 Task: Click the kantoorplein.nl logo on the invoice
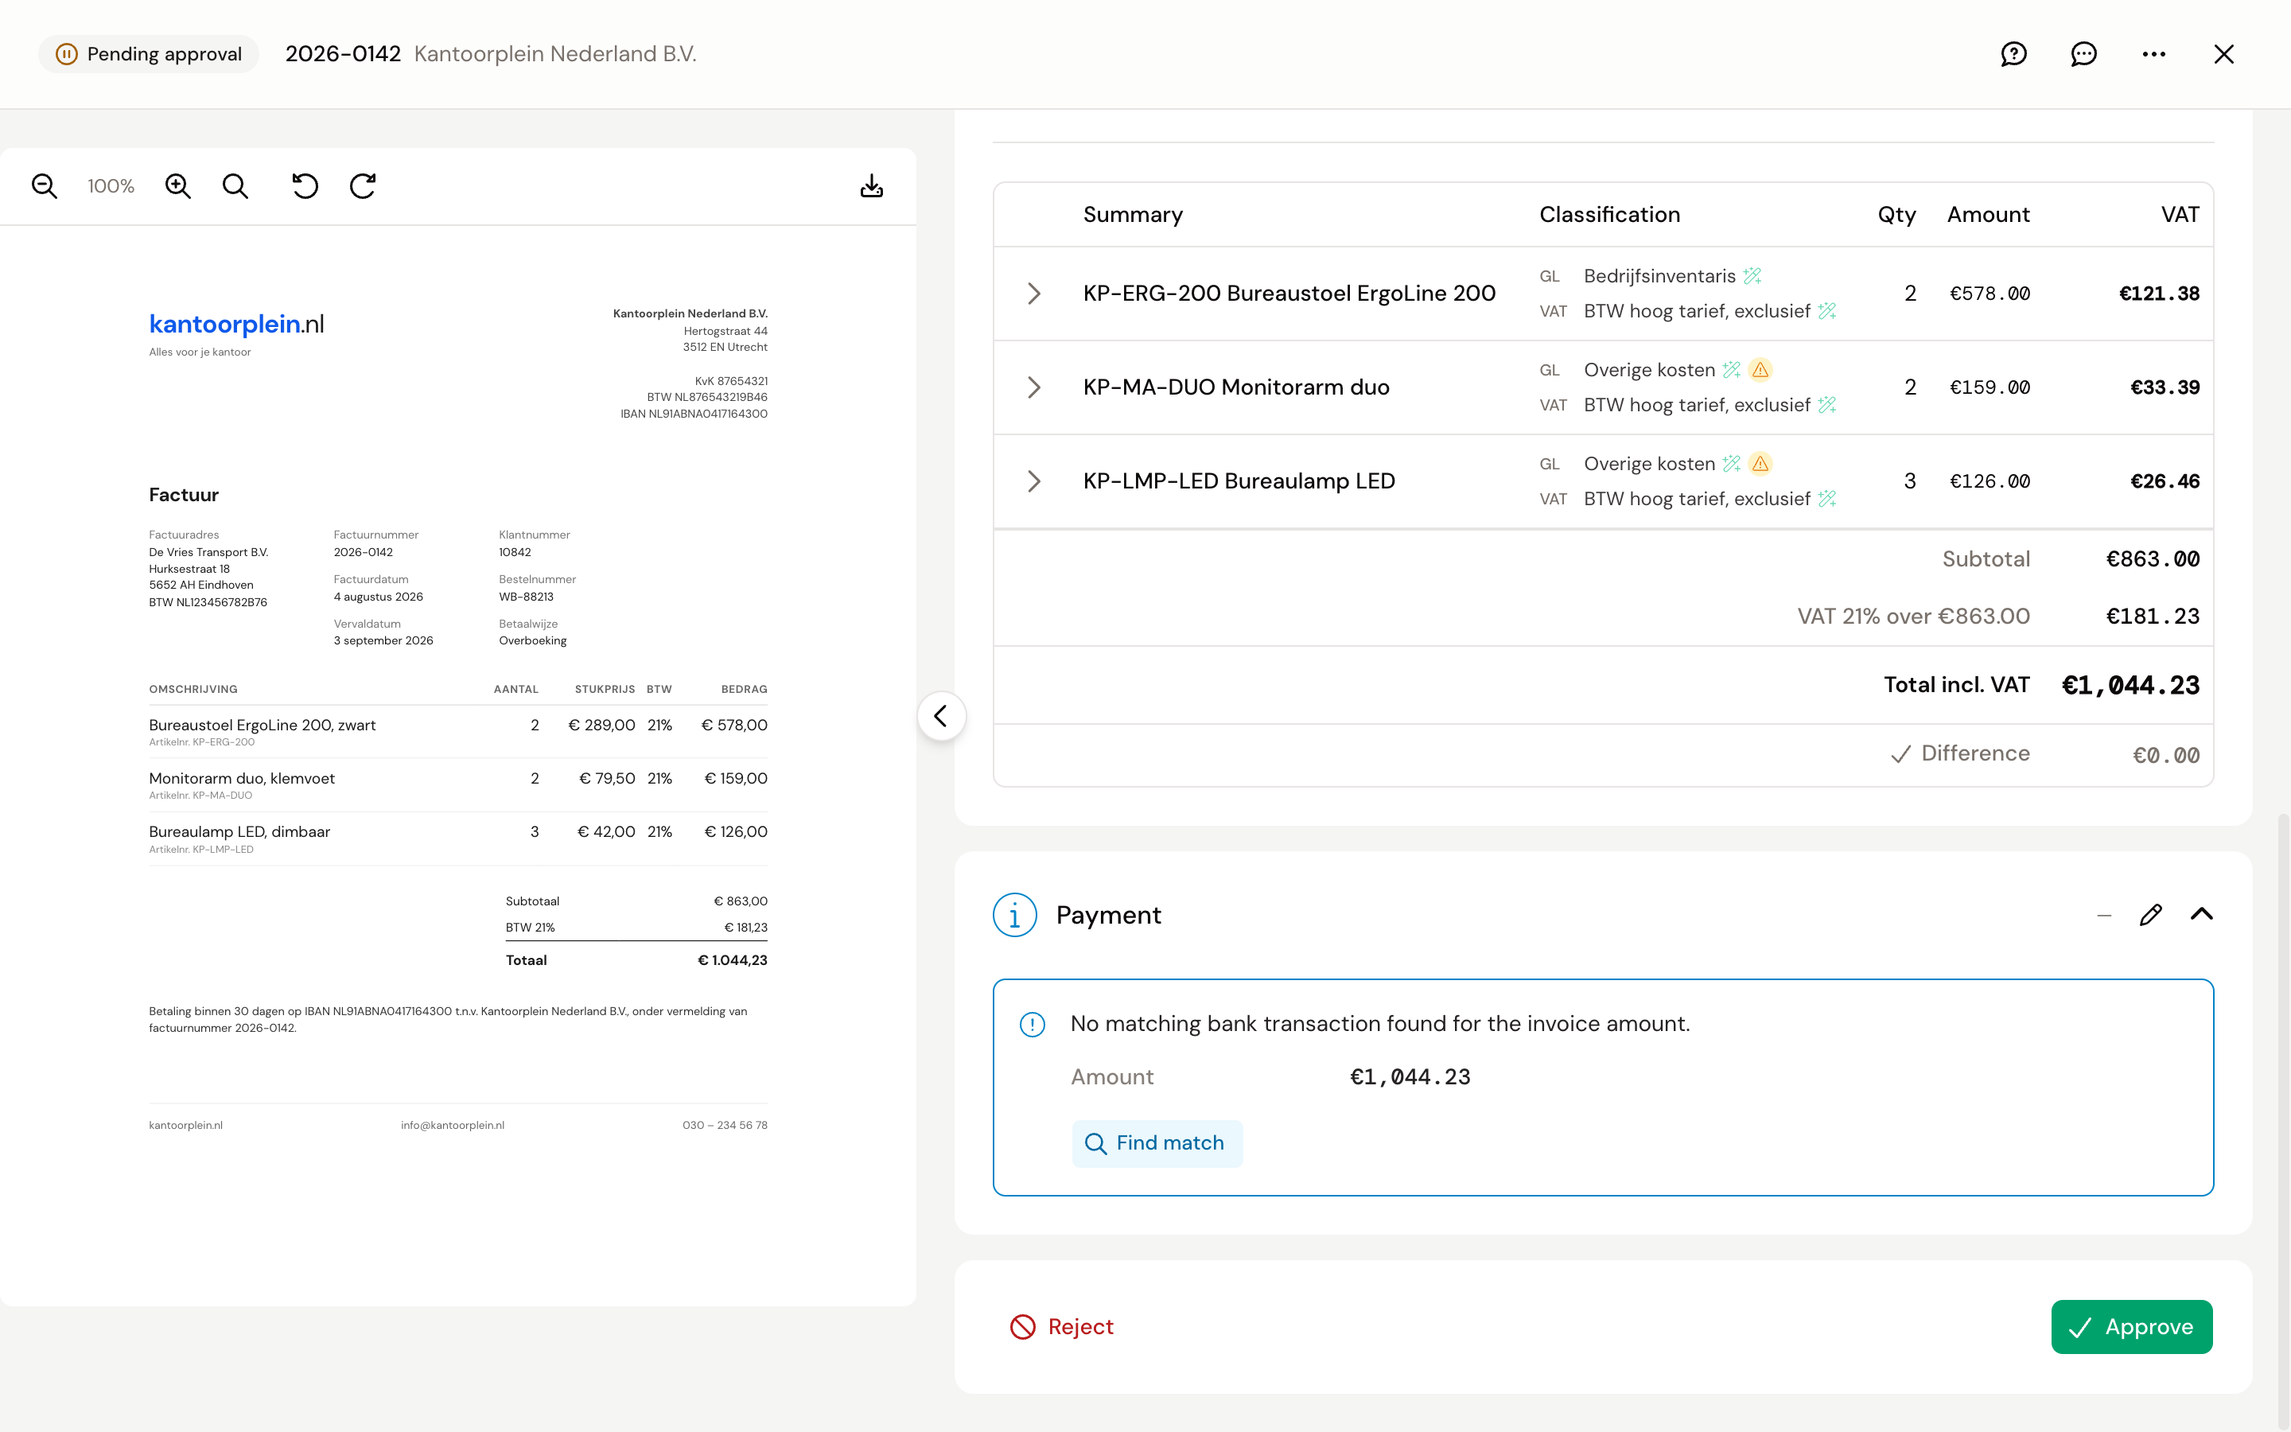(x=237, y=324)
